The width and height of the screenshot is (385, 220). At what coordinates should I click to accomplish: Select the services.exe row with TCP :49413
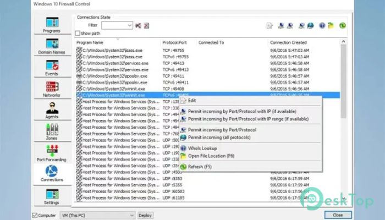207,63
